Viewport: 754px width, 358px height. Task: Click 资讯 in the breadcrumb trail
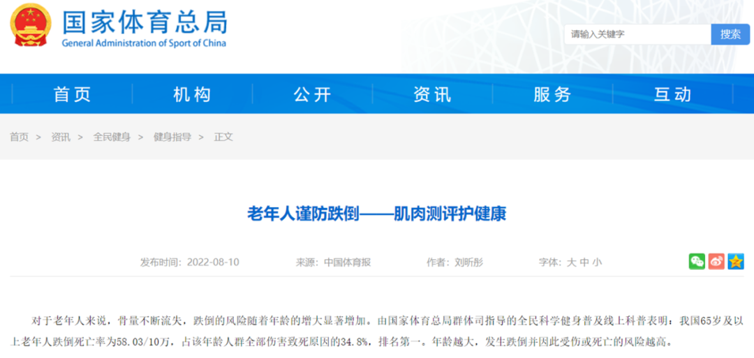[61, 137]
